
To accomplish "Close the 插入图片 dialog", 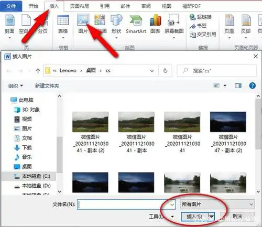I will click(x=256, y=56).
